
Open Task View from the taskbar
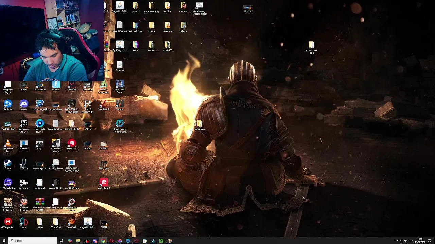coord(61,241)
